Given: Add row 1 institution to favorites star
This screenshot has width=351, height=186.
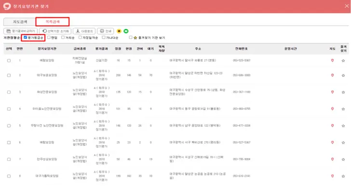Looking at the screenshot, I should [x=343, y=61].
